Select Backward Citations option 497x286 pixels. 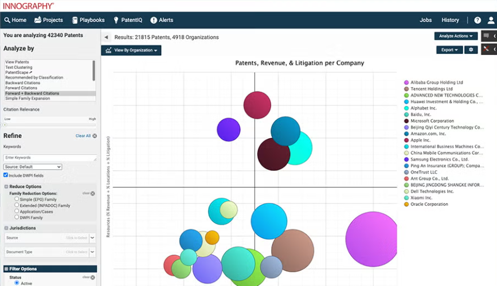pos(23,83)
